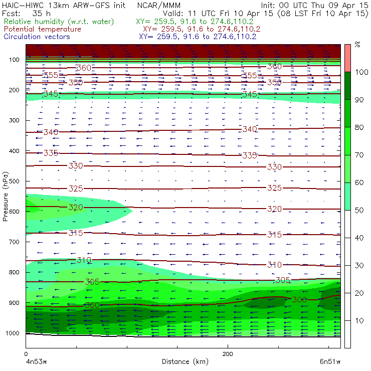Pick the aqua 50–60% colorbar segment
This screenshot has width=371, height=371.
click(x=347, y=196)
